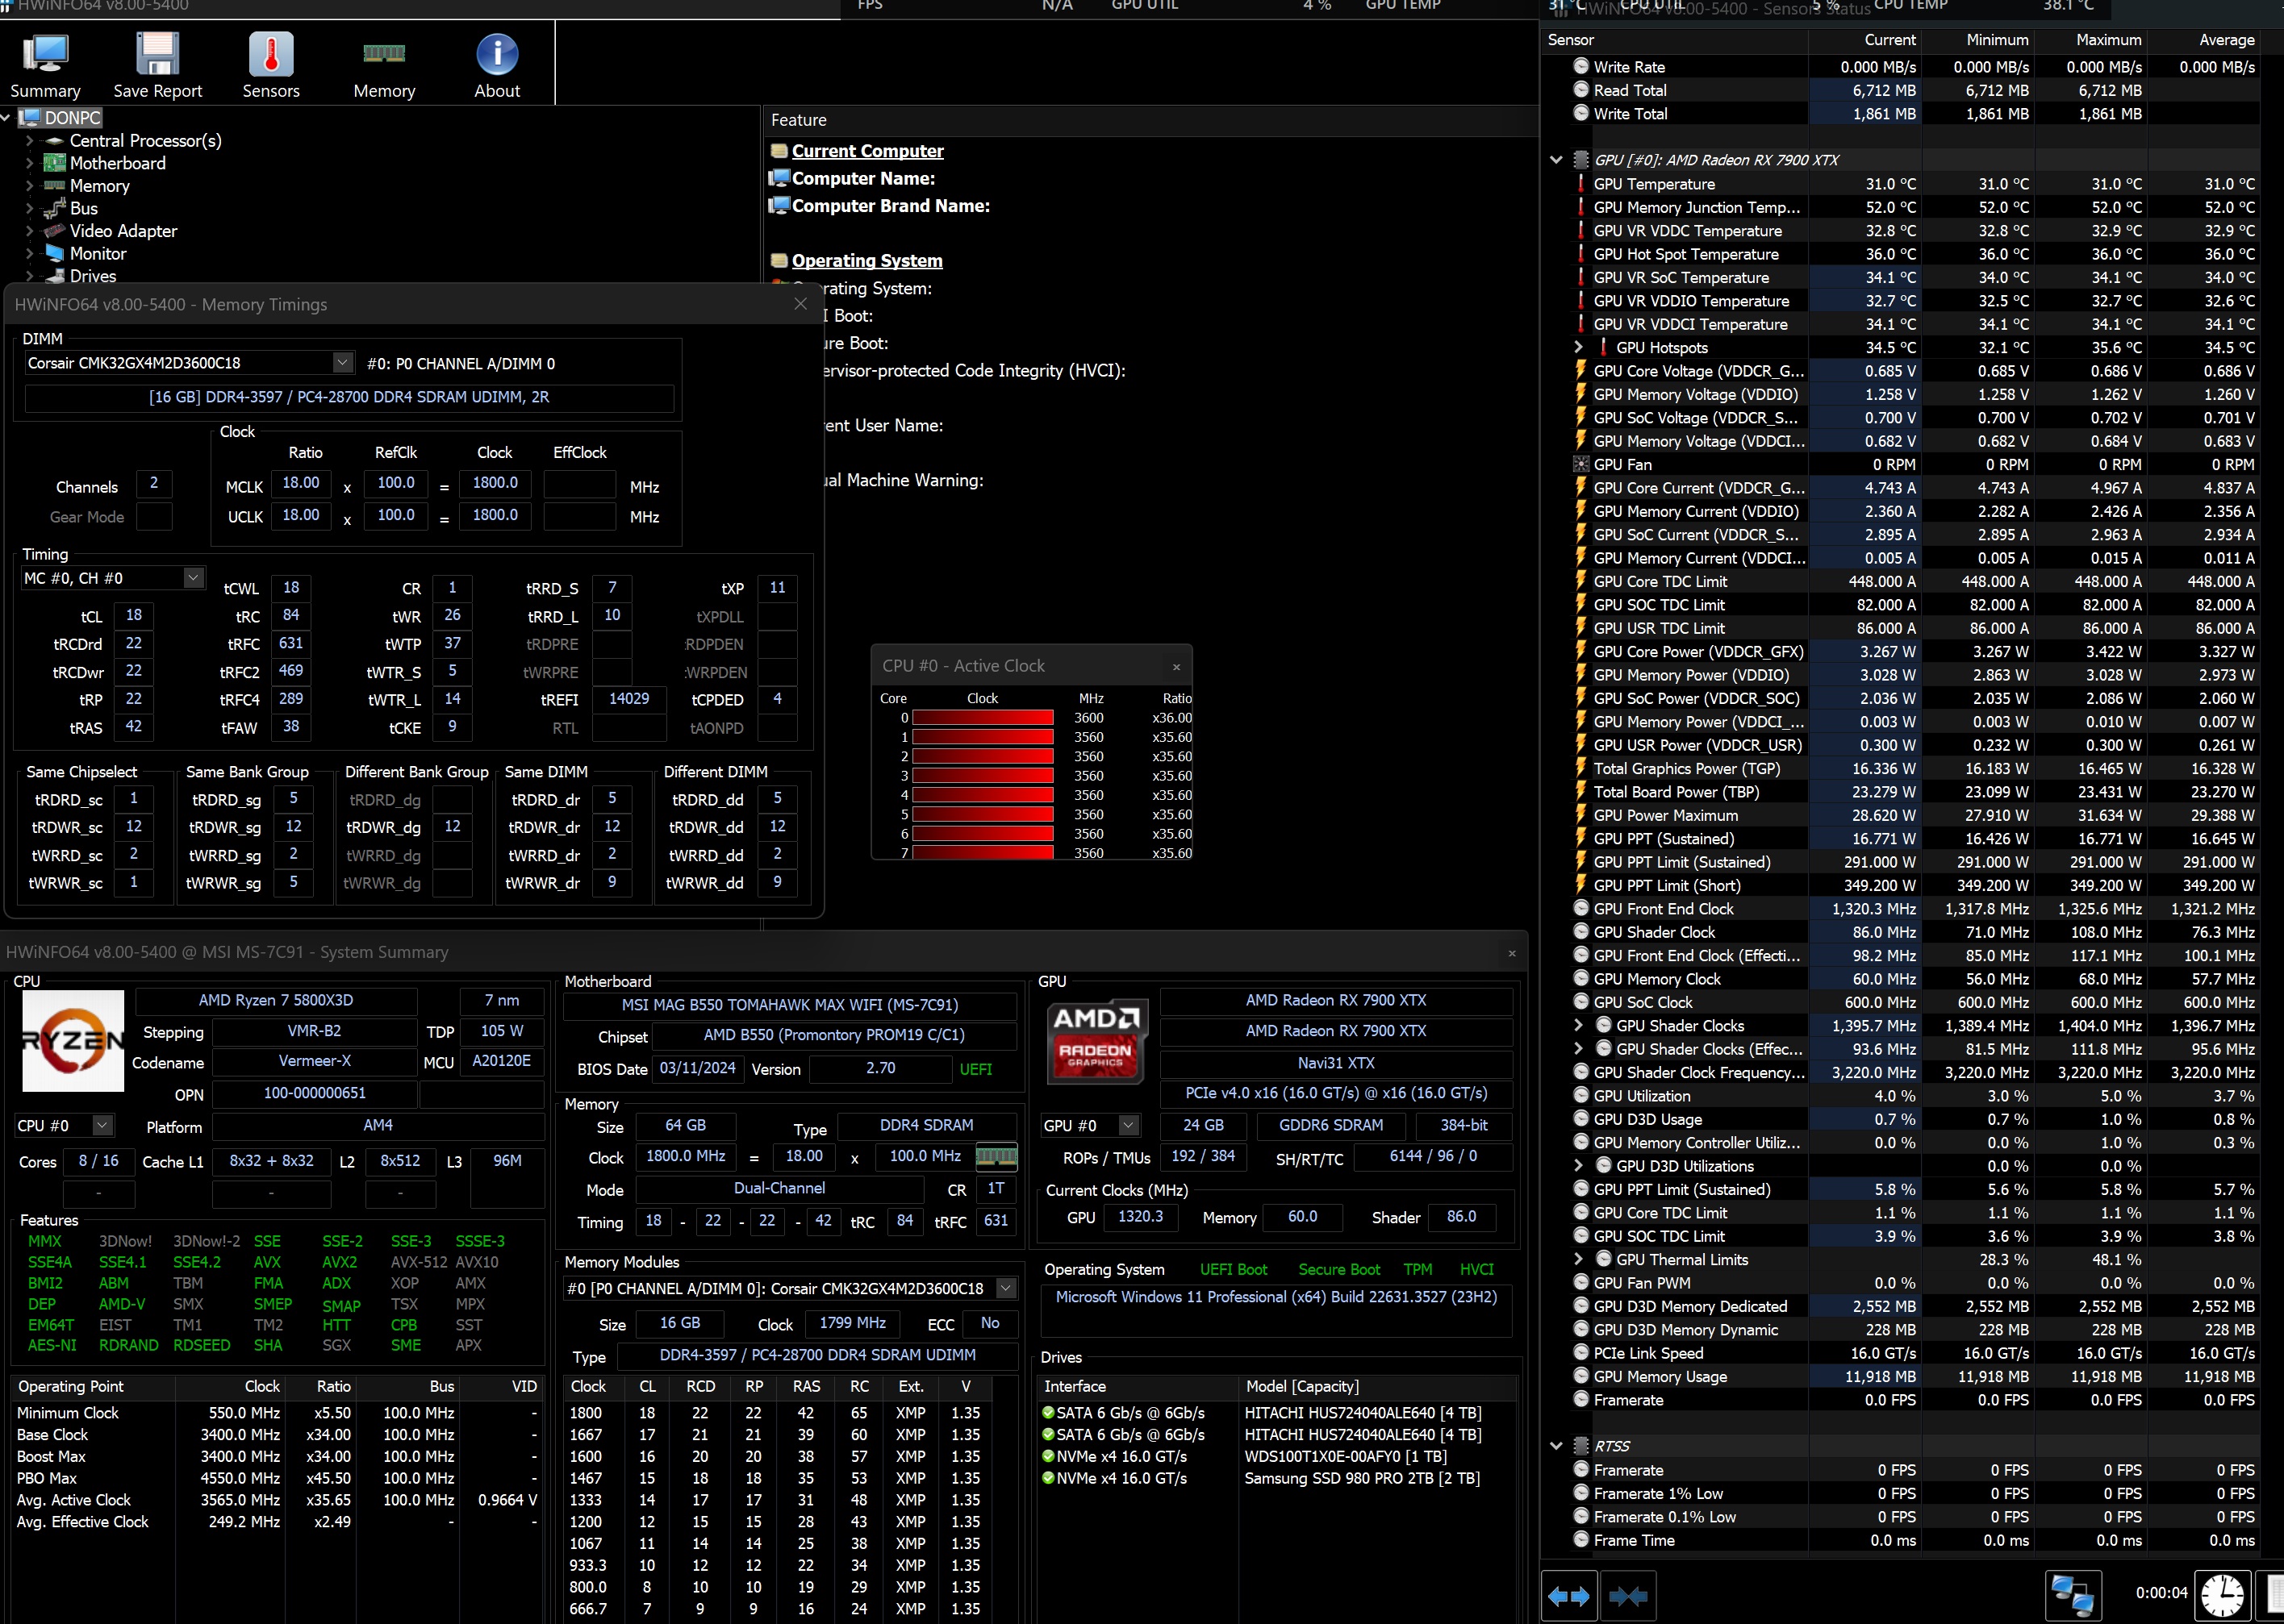Click the Ryzen CPU logo
The height and width of the screenshot is (1624, 2284).
pyautogui.click(x=73, y=1040)
